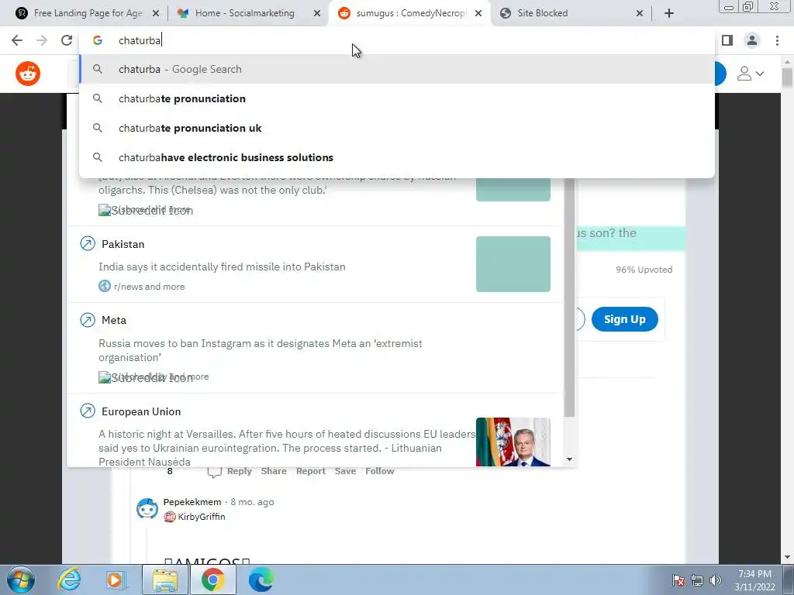
Task: Reload the current page
Action: click(67, 40)
